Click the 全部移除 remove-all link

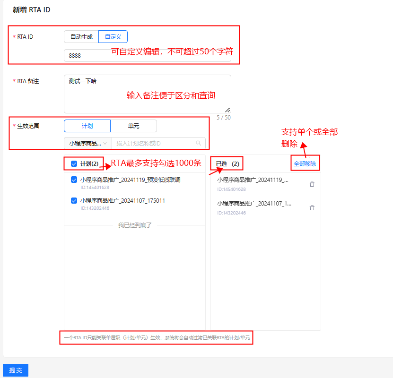click(305, 164)
